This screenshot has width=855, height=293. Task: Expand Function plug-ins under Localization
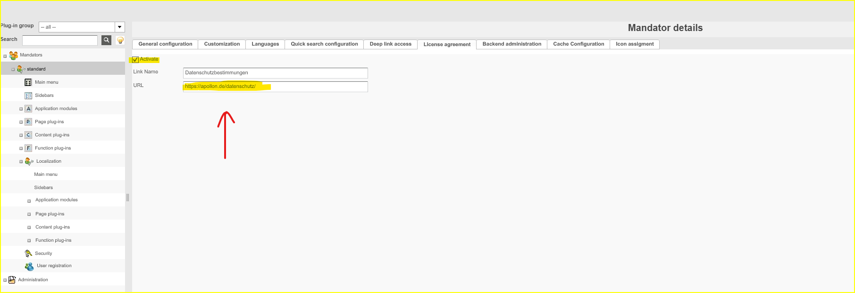(x=29, y=241)
